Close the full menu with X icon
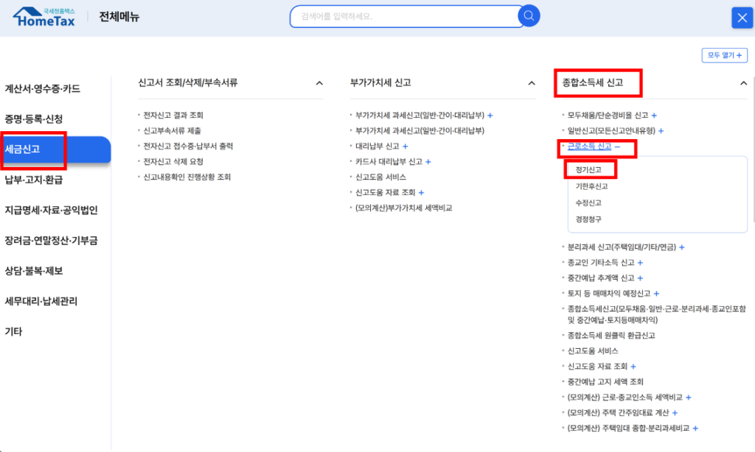Image resolution: width=755 pixels, height=452 pixels. (x=741, y=18)
